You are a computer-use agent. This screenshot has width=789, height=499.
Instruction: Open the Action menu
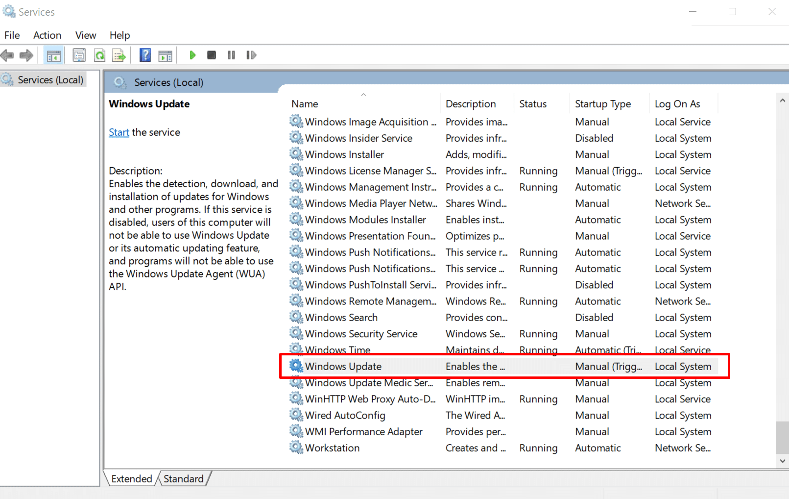[47, 35]
